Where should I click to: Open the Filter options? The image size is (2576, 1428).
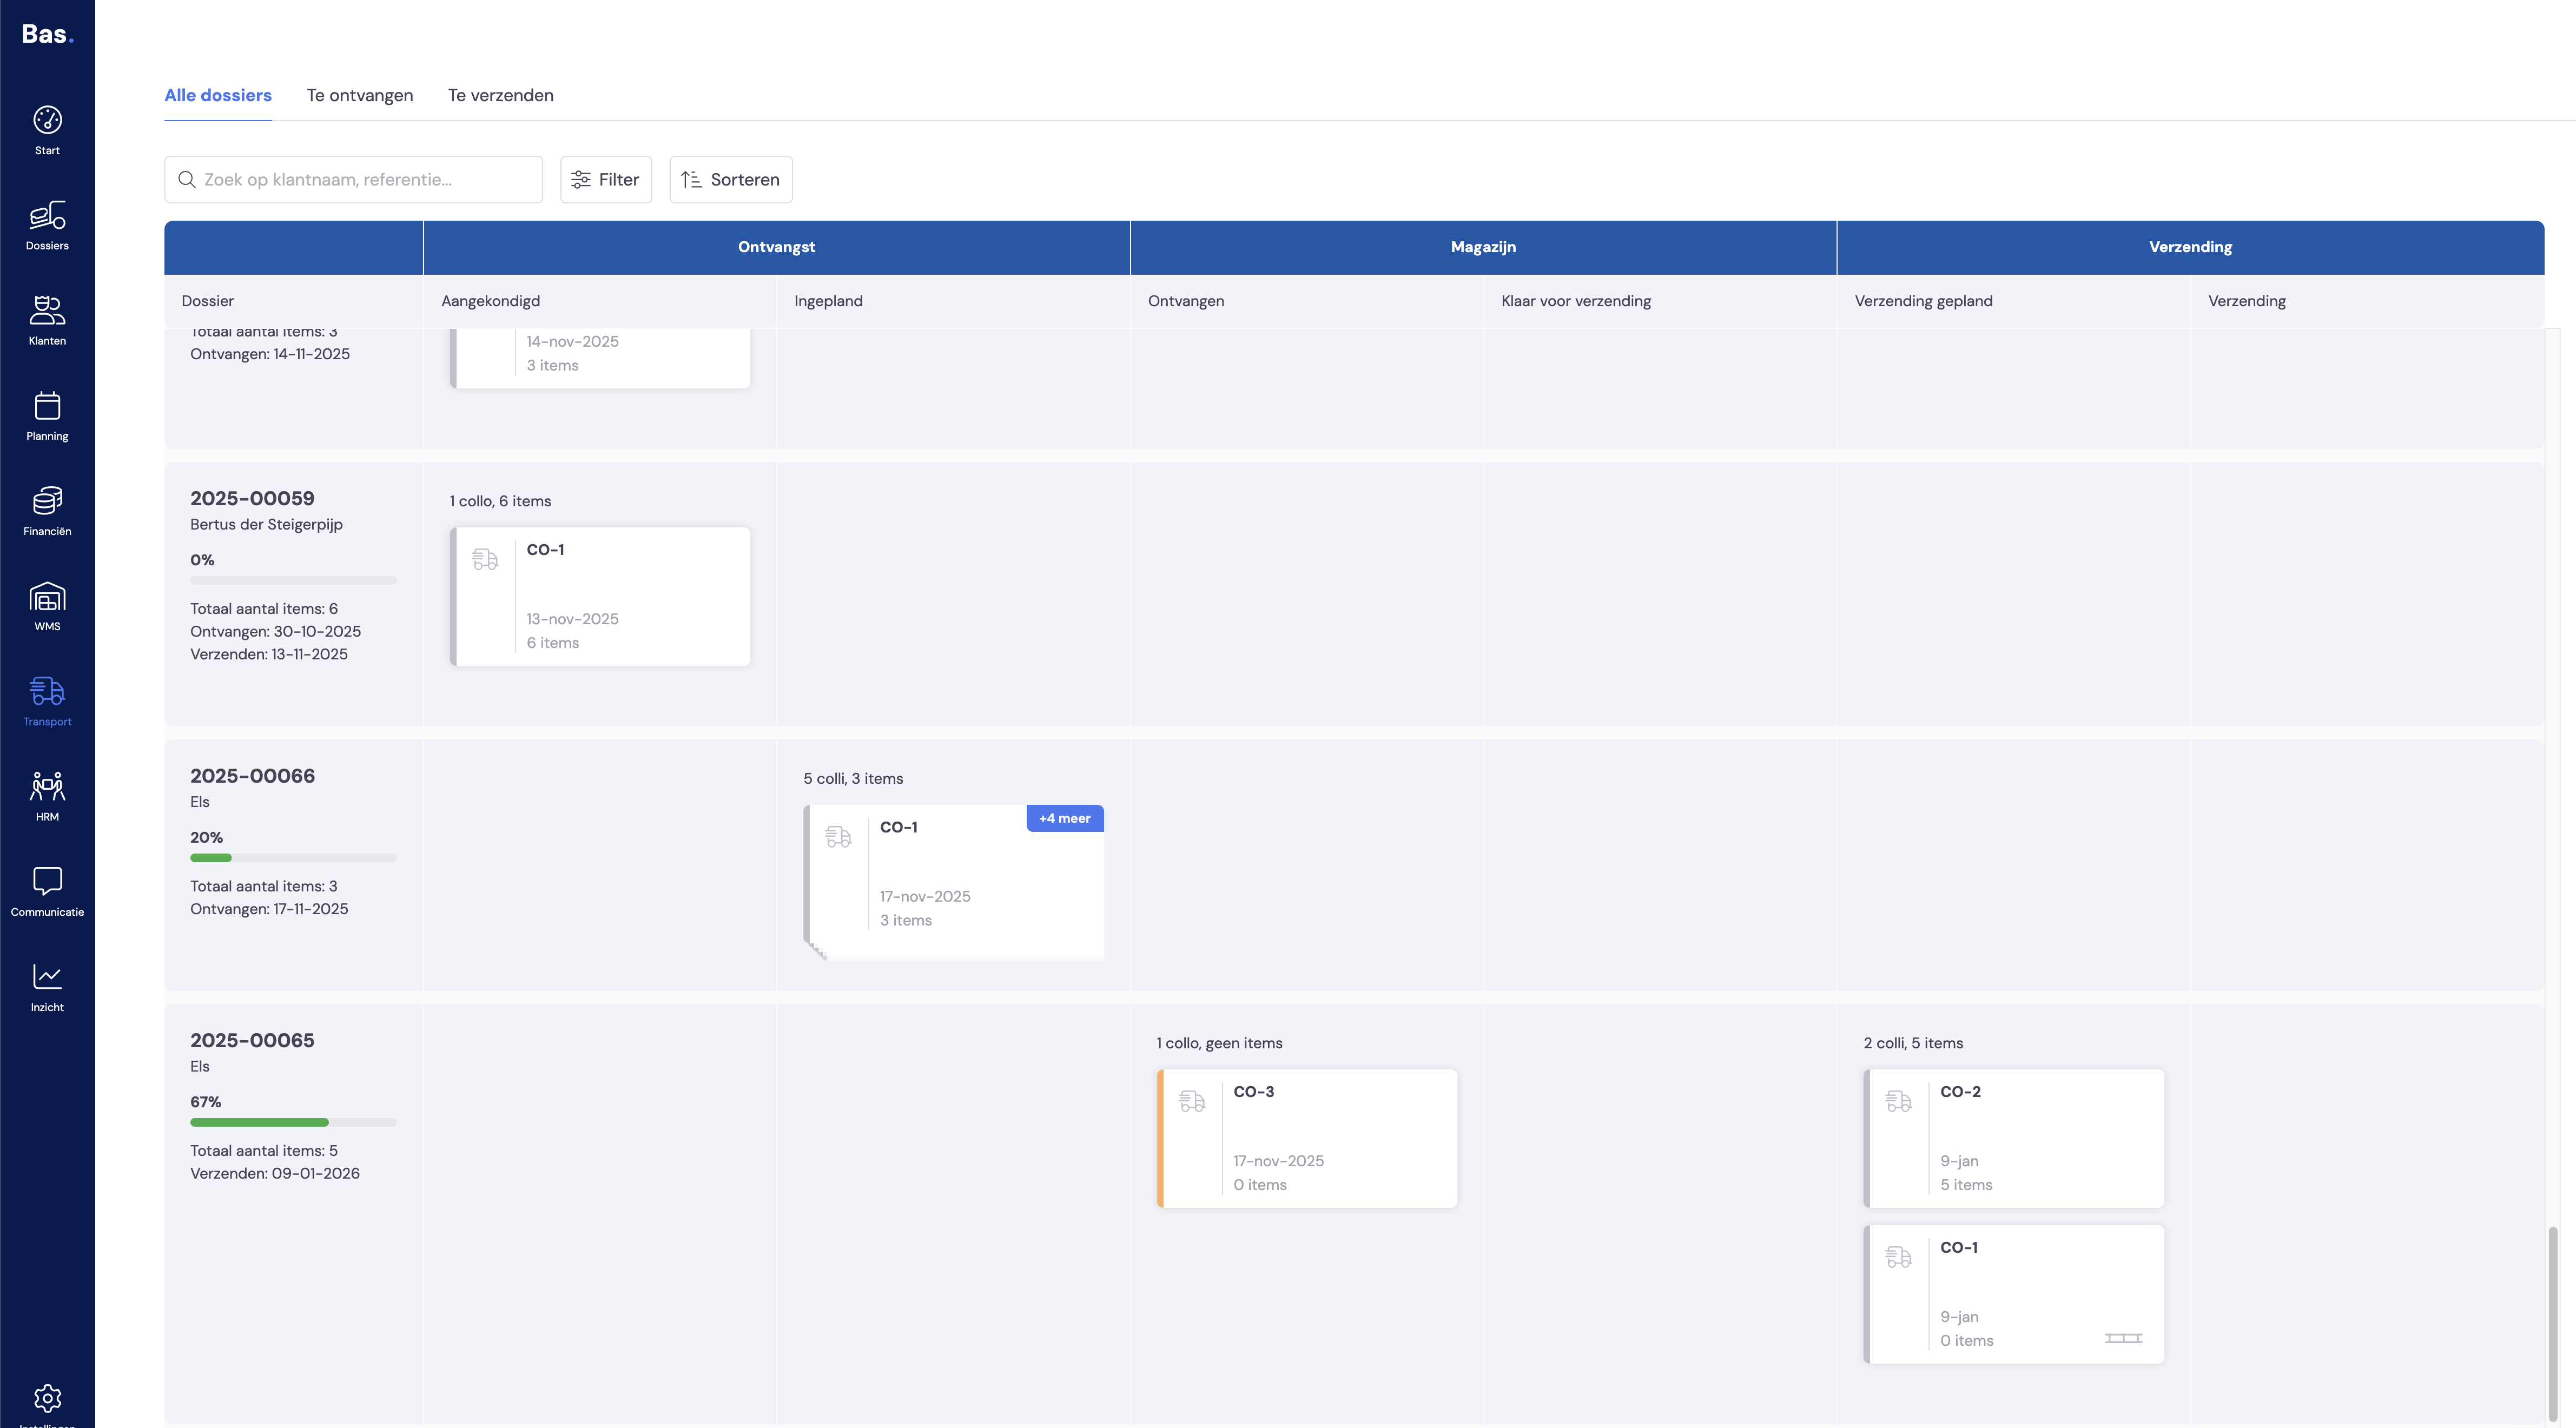[x=606, y=179]
